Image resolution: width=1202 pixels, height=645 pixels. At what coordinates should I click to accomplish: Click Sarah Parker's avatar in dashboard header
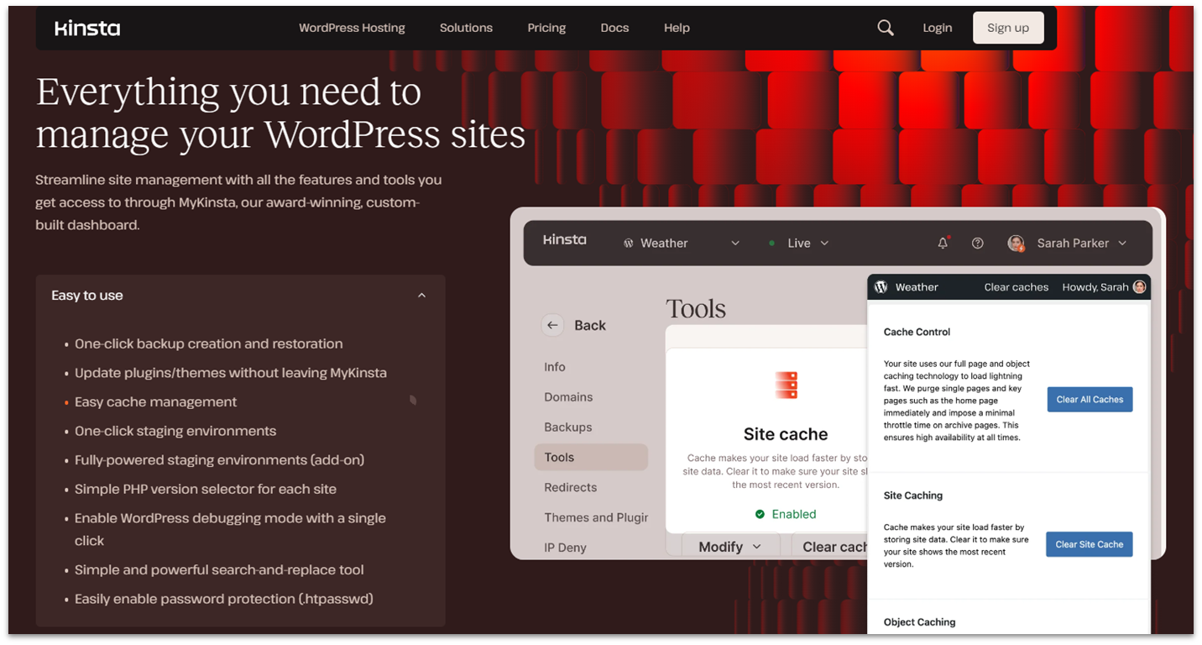(1016, 243)
